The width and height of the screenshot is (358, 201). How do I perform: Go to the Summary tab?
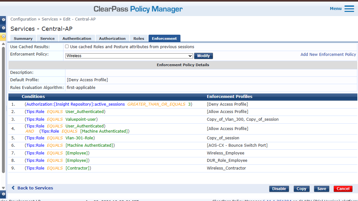pos(23,39)
